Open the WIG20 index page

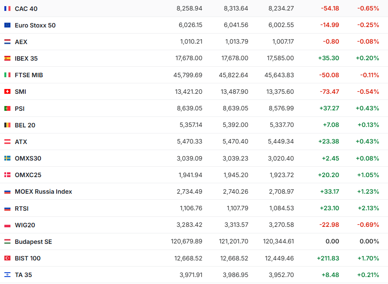tap(25, 225)
